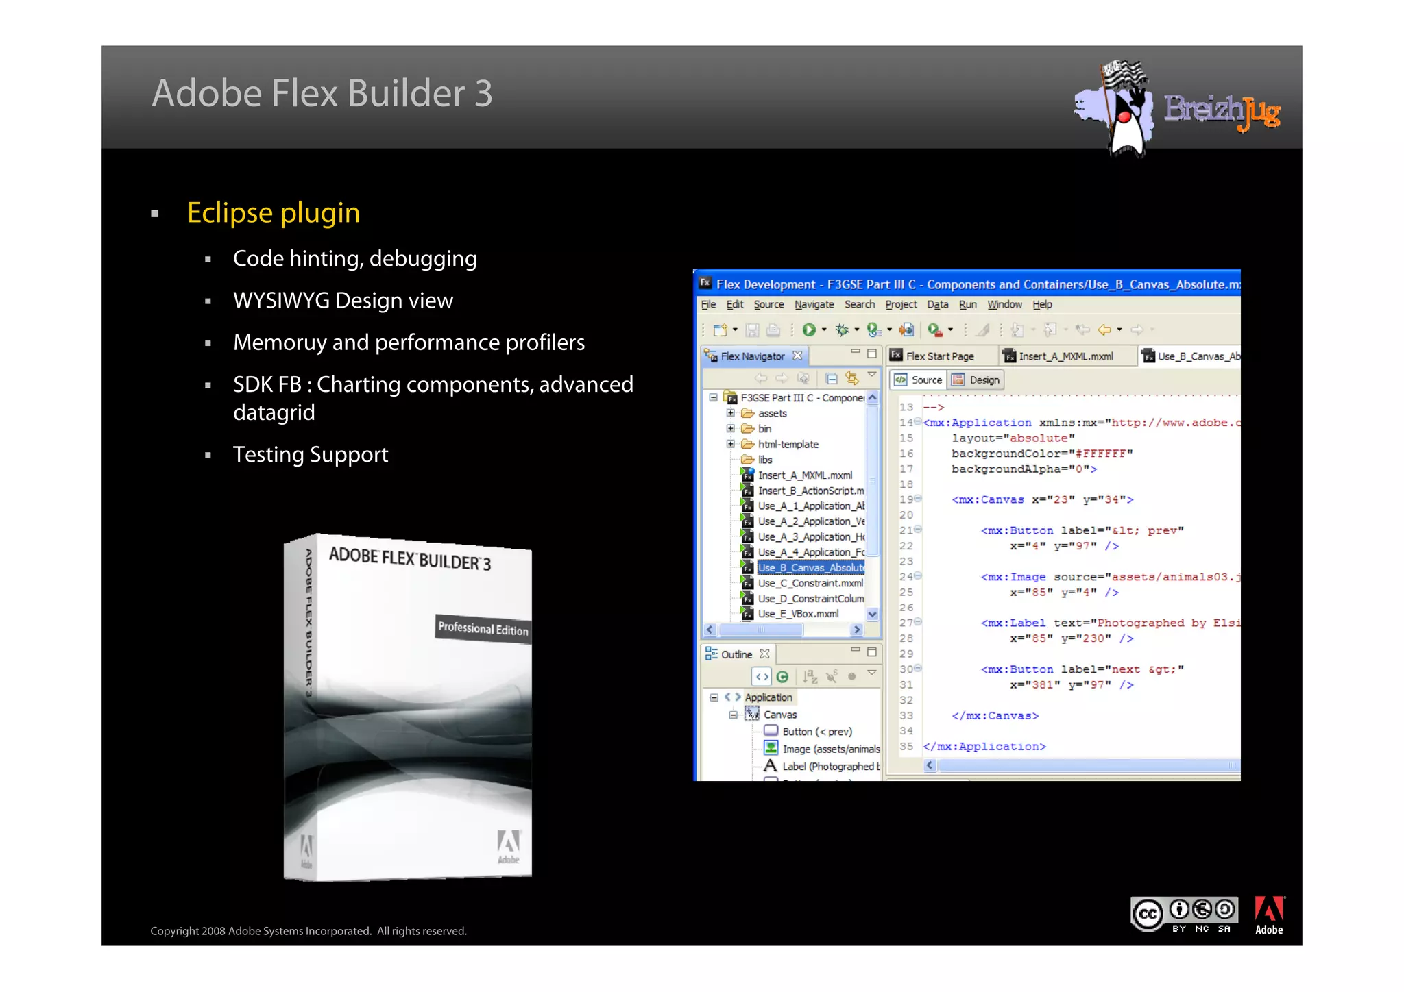The image size is (1404, 992).
Task: Click the Label 'A' icon in Outline
Action: (x=771, y=766)
